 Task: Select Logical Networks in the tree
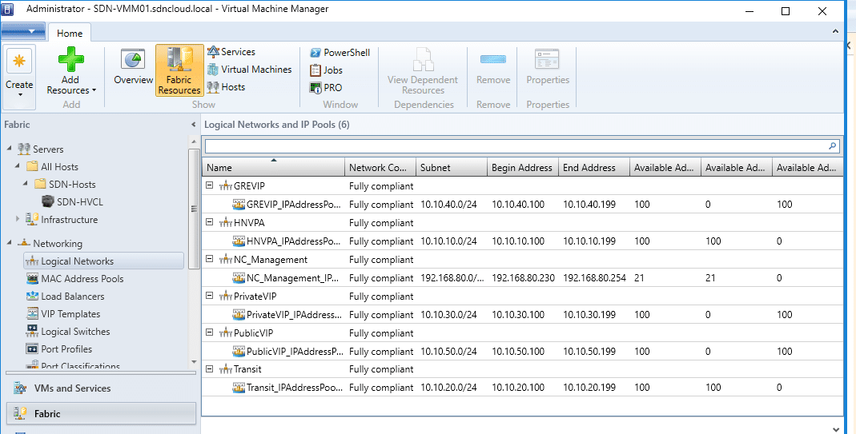click(104, 261)
